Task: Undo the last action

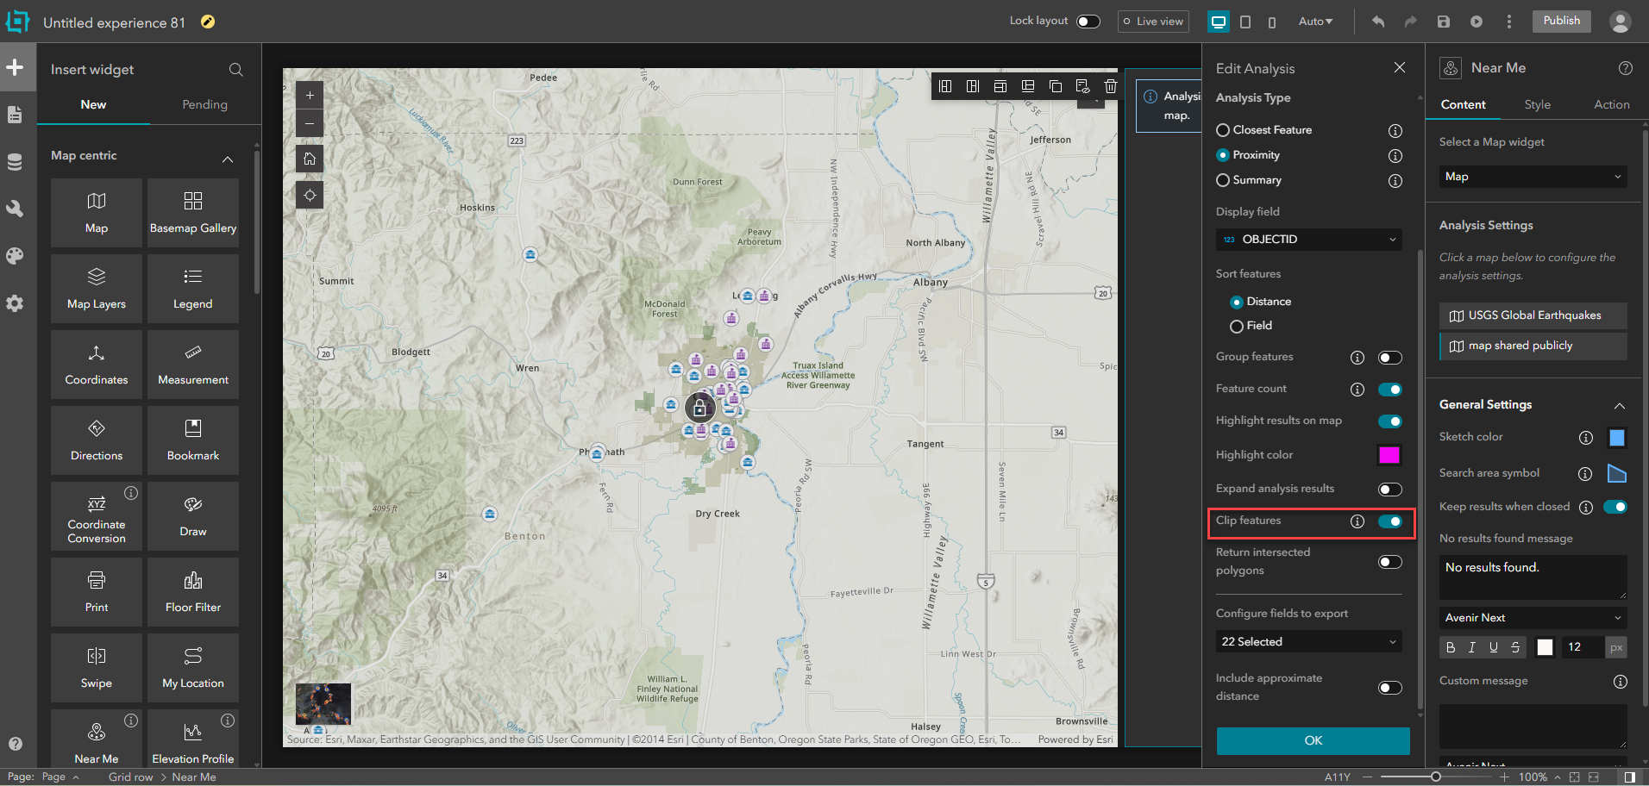Action: [x=1378, y=22]
